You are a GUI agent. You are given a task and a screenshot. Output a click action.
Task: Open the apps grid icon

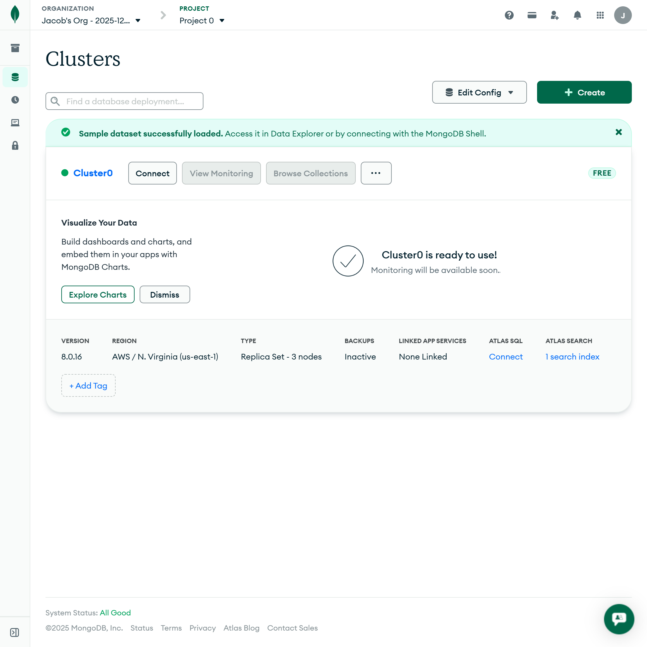click(x=600, y=15)
